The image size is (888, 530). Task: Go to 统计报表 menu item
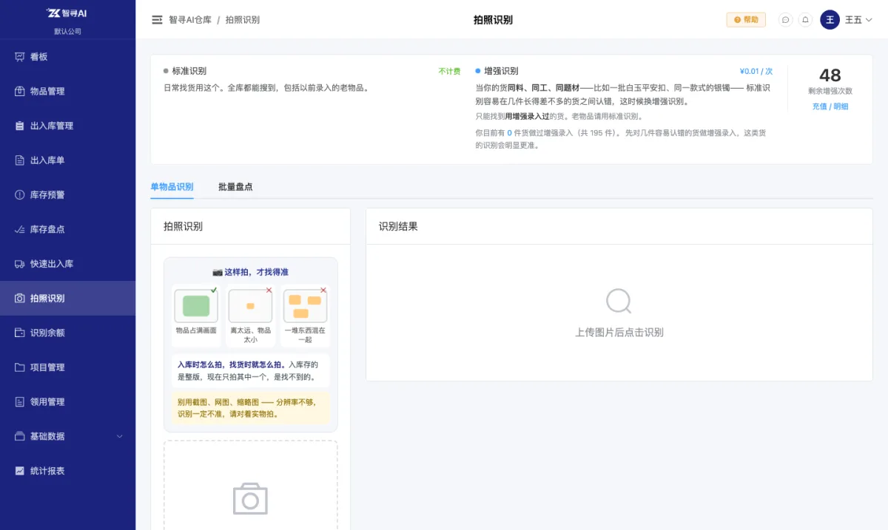[x=67, y=471]
